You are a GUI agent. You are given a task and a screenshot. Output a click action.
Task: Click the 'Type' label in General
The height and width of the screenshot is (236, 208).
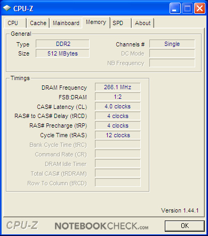(x=23, y=44)
